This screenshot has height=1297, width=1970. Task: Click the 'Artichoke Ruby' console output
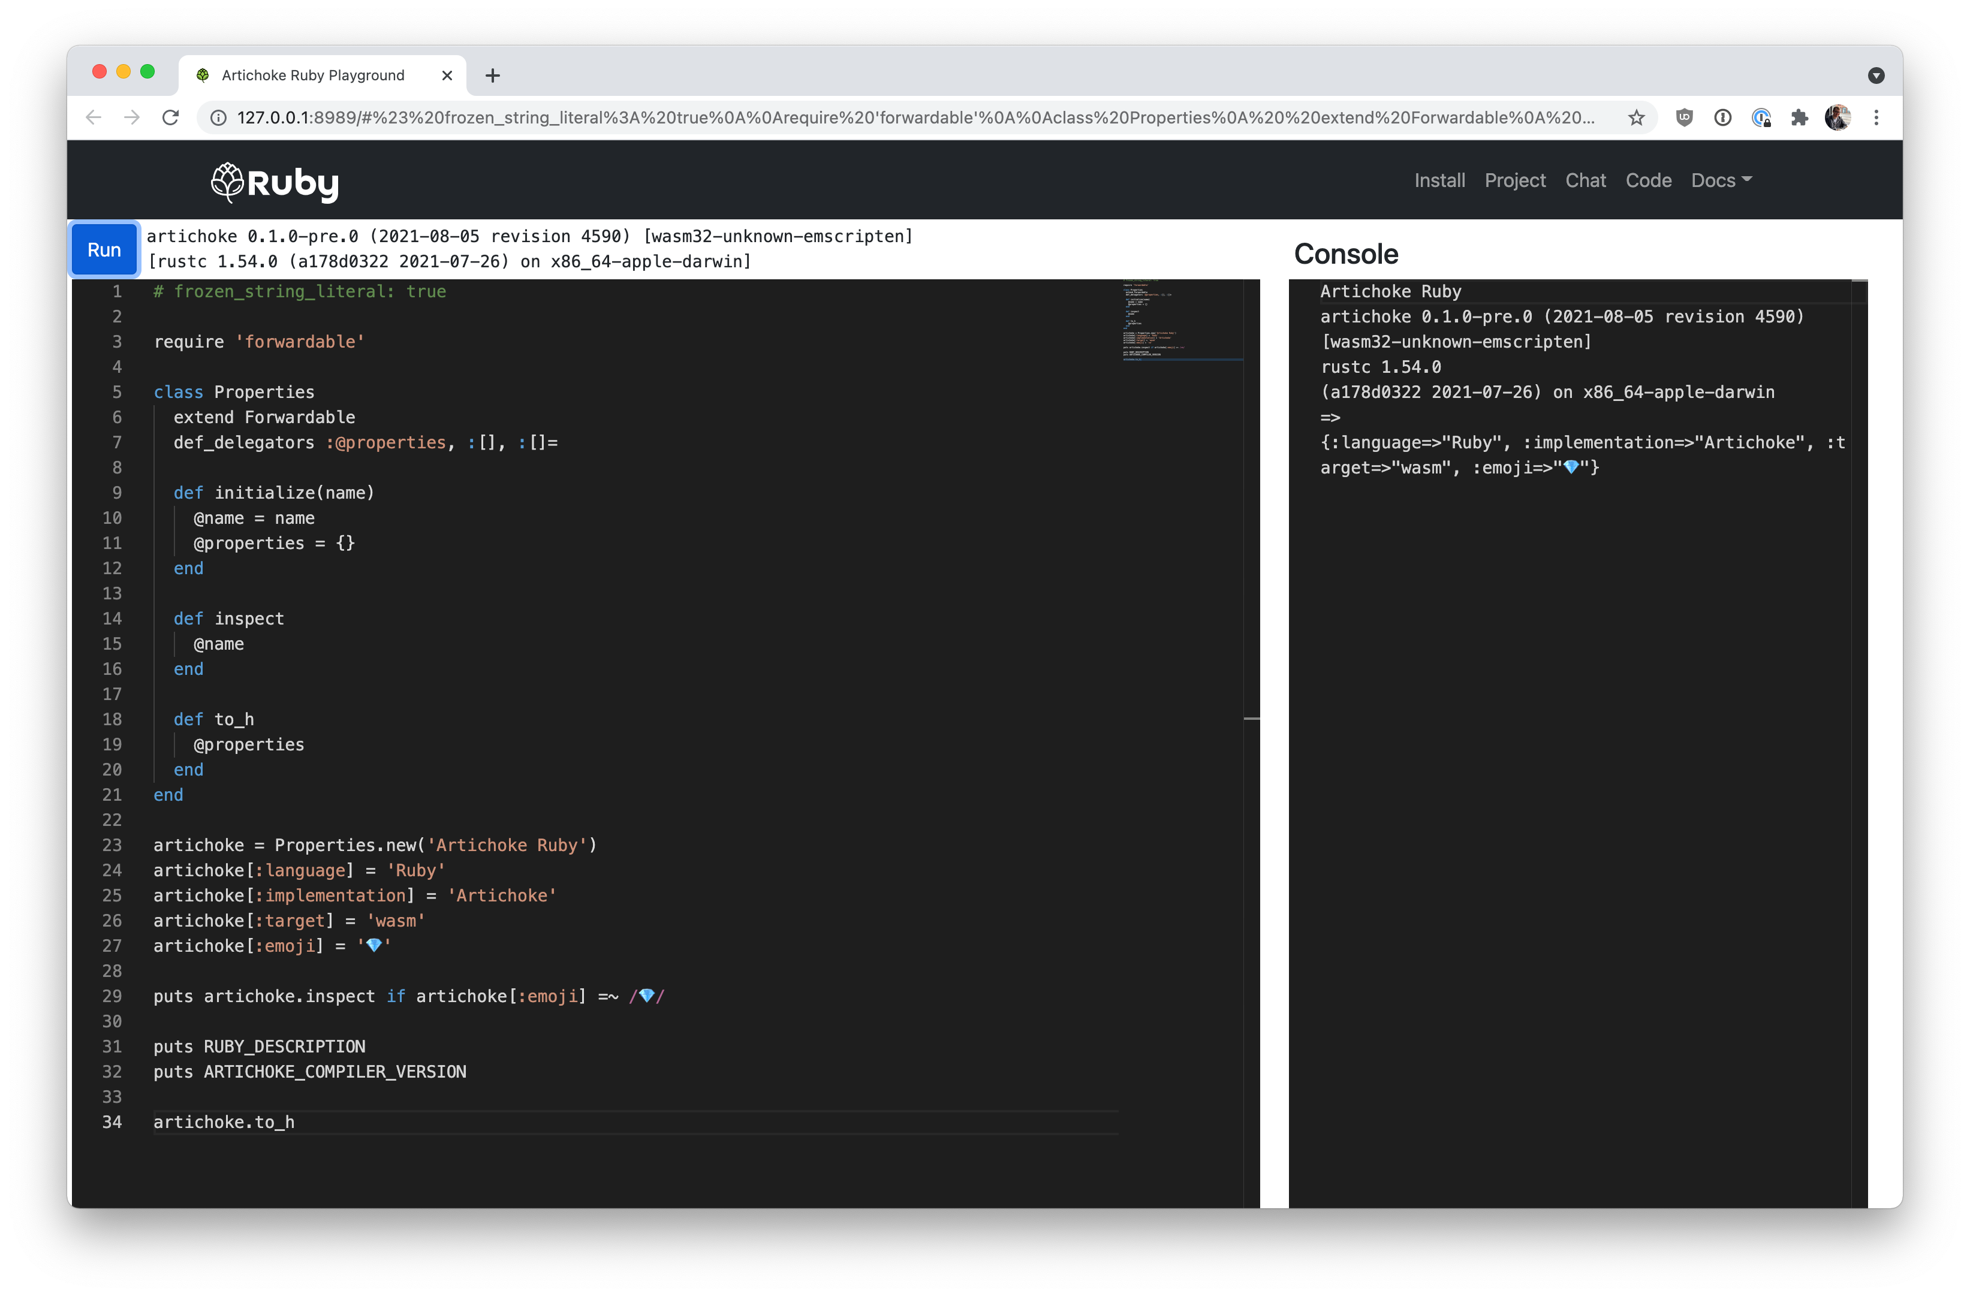click(1390, 291)
